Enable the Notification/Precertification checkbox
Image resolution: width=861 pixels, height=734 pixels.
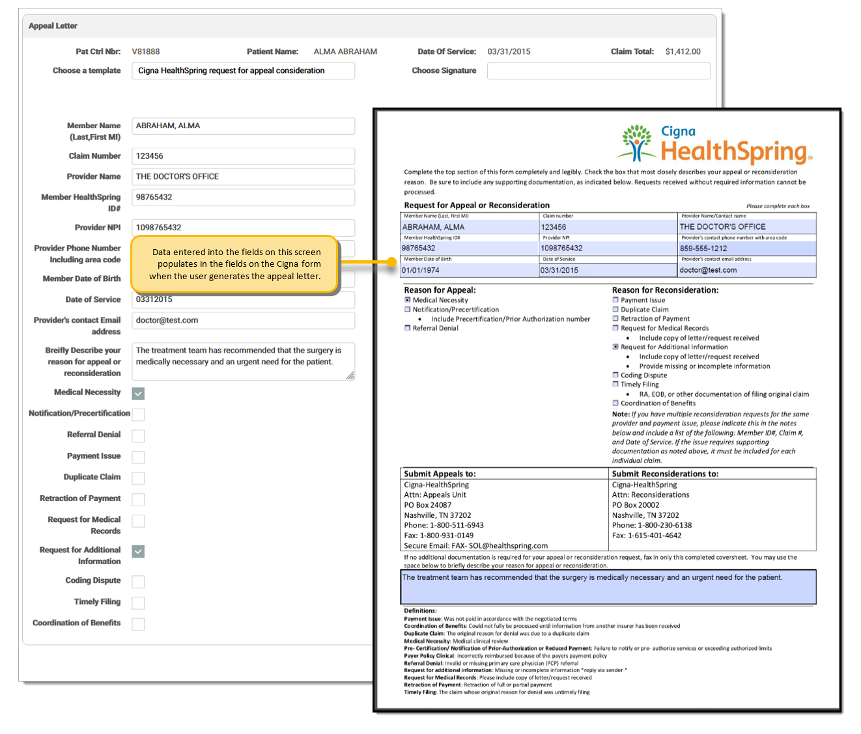[x=137, y=414]
